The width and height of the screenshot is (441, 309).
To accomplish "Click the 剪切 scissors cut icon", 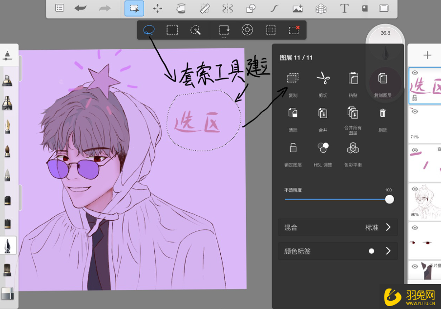I will click(322, 77).
